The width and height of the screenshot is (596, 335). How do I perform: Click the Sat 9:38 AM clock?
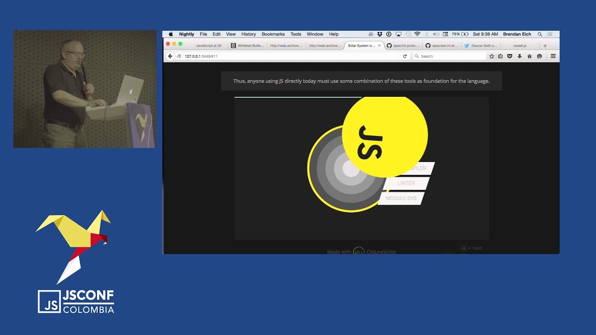pos(485,34)
